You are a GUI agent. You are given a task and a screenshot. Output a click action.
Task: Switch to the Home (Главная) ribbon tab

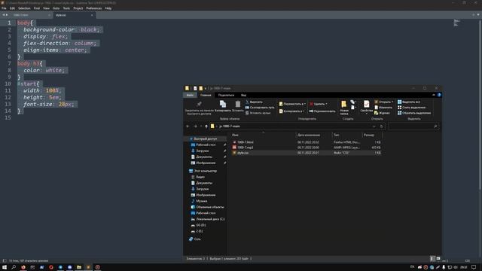206,96
